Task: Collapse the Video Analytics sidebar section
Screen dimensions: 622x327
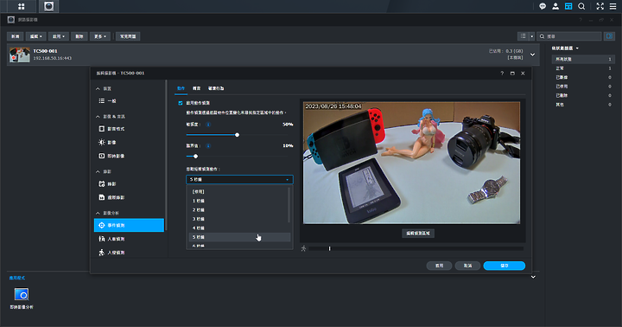Action: (98, 213)
